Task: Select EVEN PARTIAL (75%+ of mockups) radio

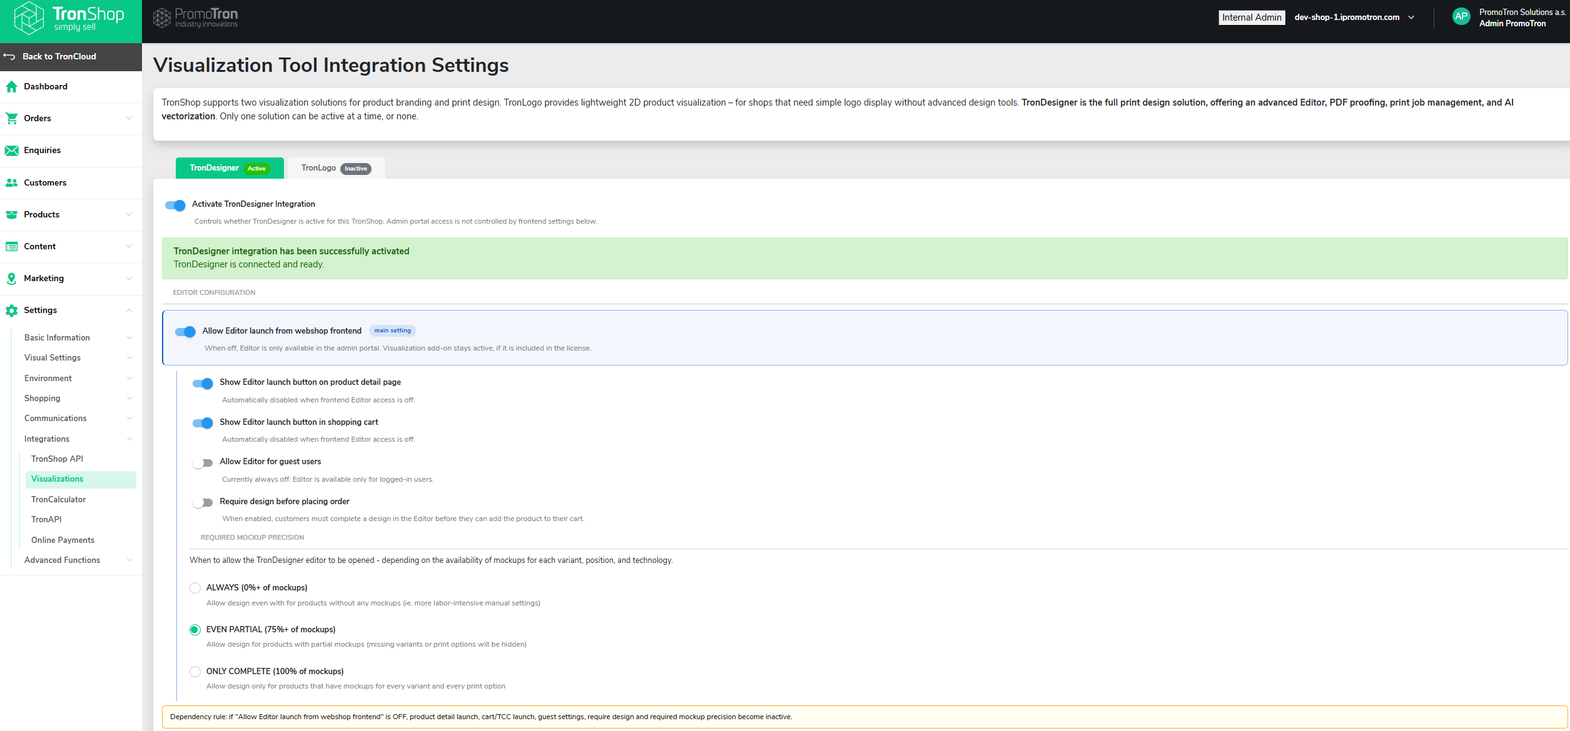Action: pos(195,630)
